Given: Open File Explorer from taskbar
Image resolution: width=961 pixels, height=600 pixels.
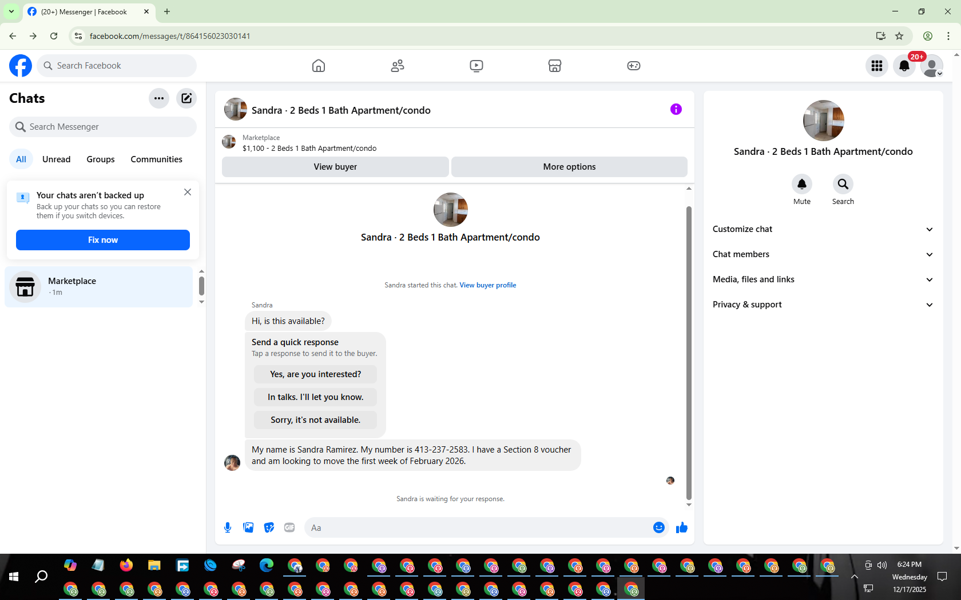Looking at the screenshot, I should pos(154,566).
